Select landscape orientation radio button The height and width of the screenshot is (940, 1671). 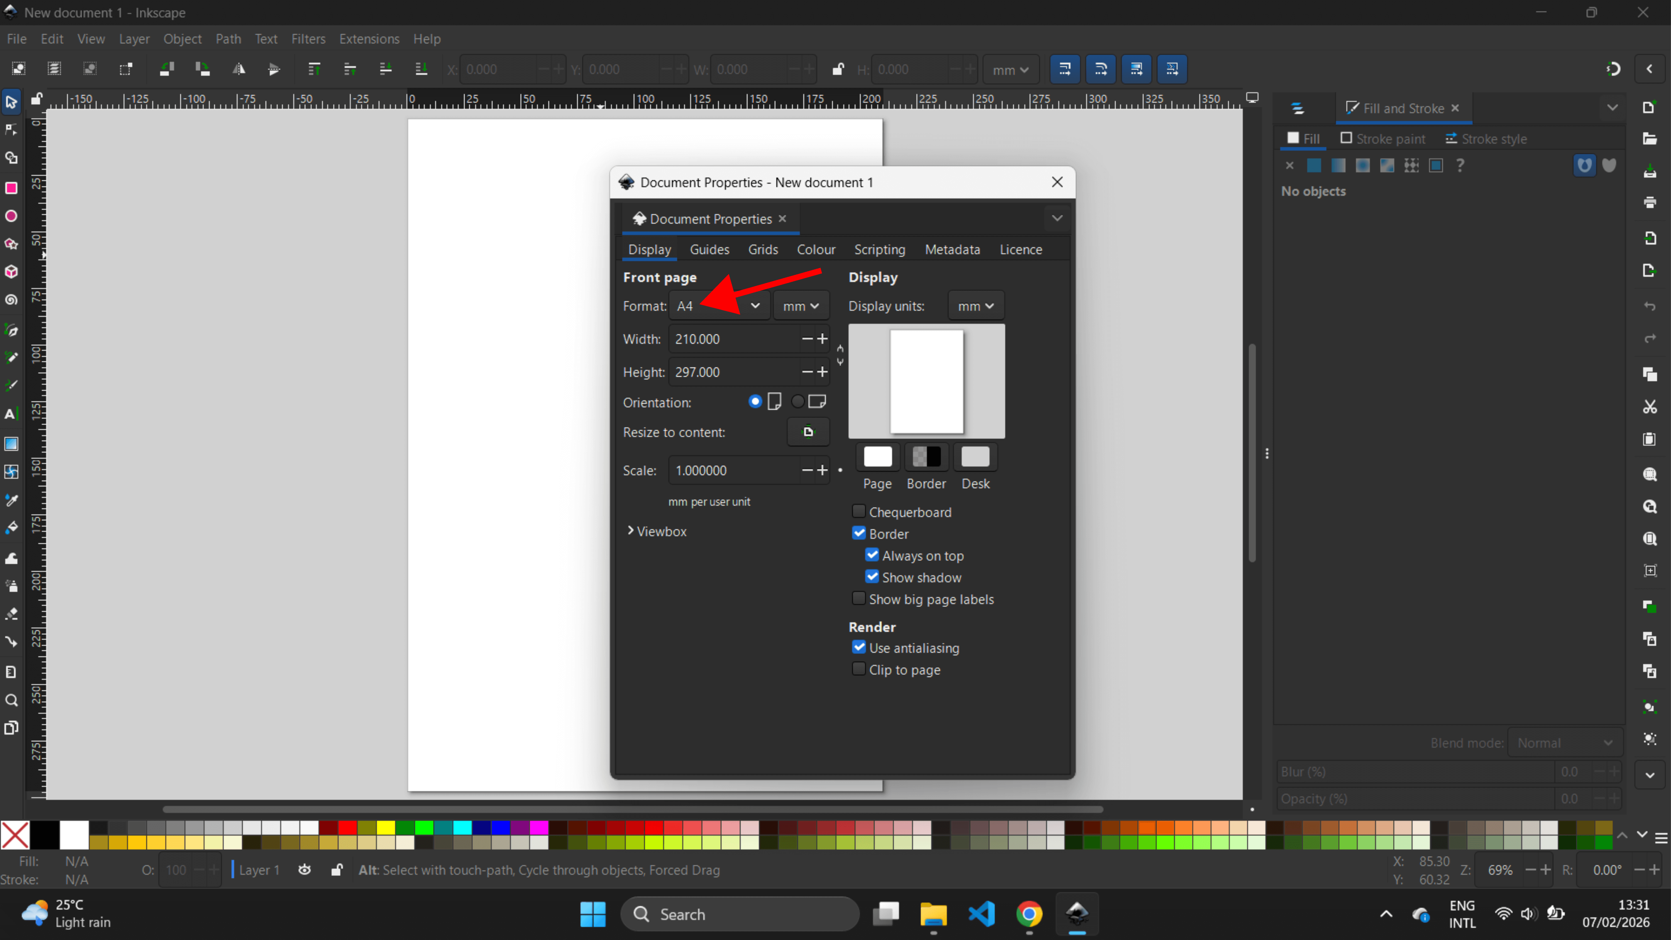[798, 402]
